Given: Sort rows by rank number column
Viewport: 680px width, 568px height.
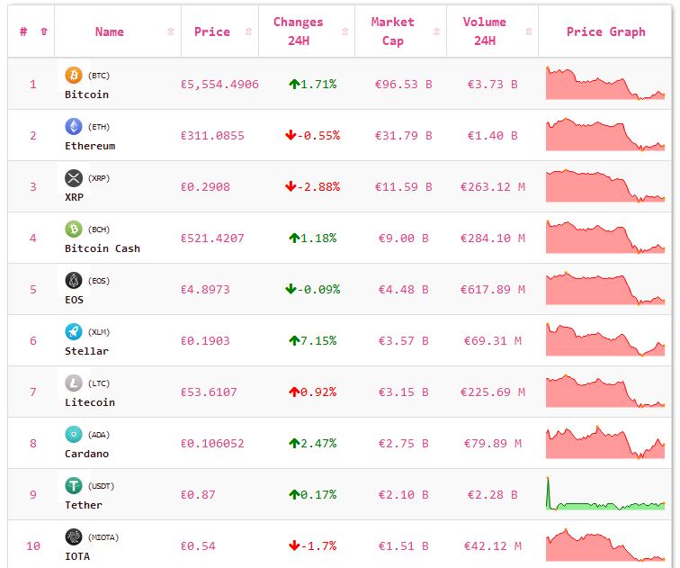Looking at the screenshot, I should (43, 32).
